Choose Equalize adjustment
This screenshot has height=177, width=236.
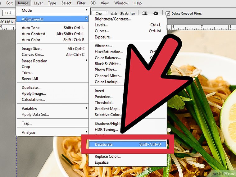pyautogui.click(x=128, y=162)
